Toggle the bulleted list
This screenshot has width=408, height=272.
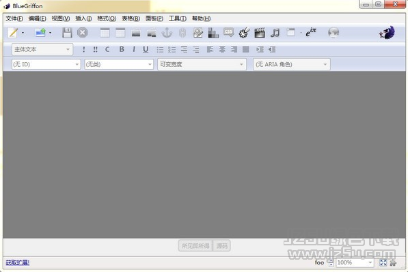(160, 49)
